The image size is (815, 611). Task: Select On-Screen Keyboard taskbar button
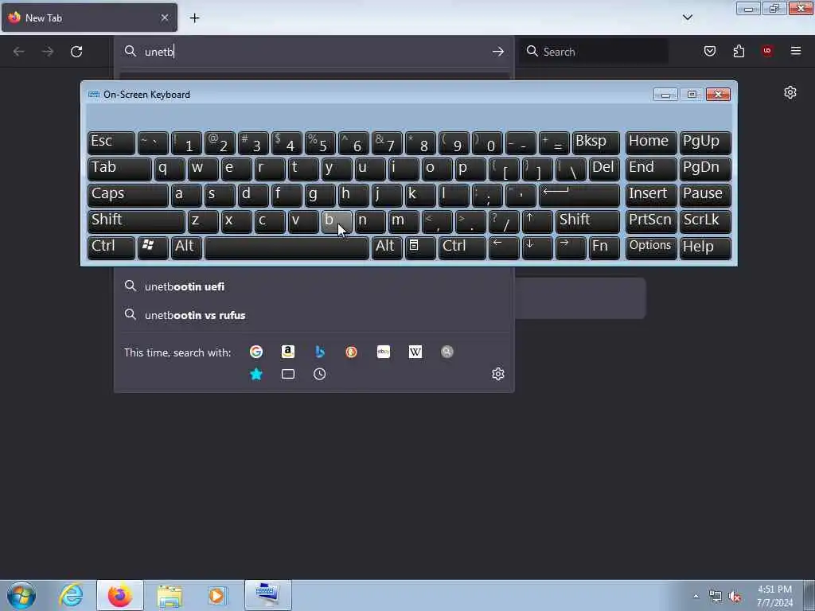(x=267, y=595)
